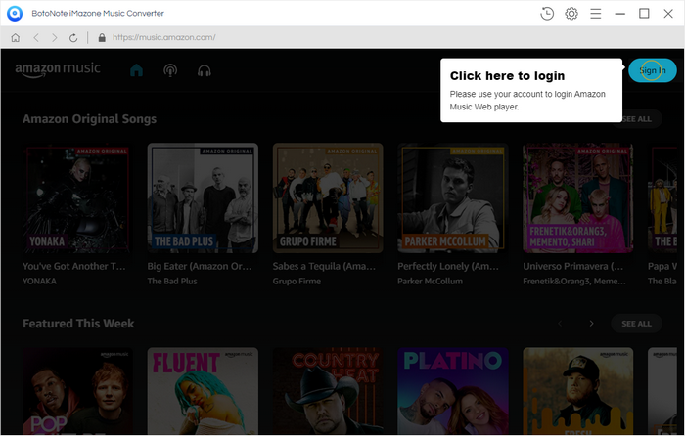
Task: Open the COUNTRY HEAT playlist cover
Action: click(x=328, y=391)
